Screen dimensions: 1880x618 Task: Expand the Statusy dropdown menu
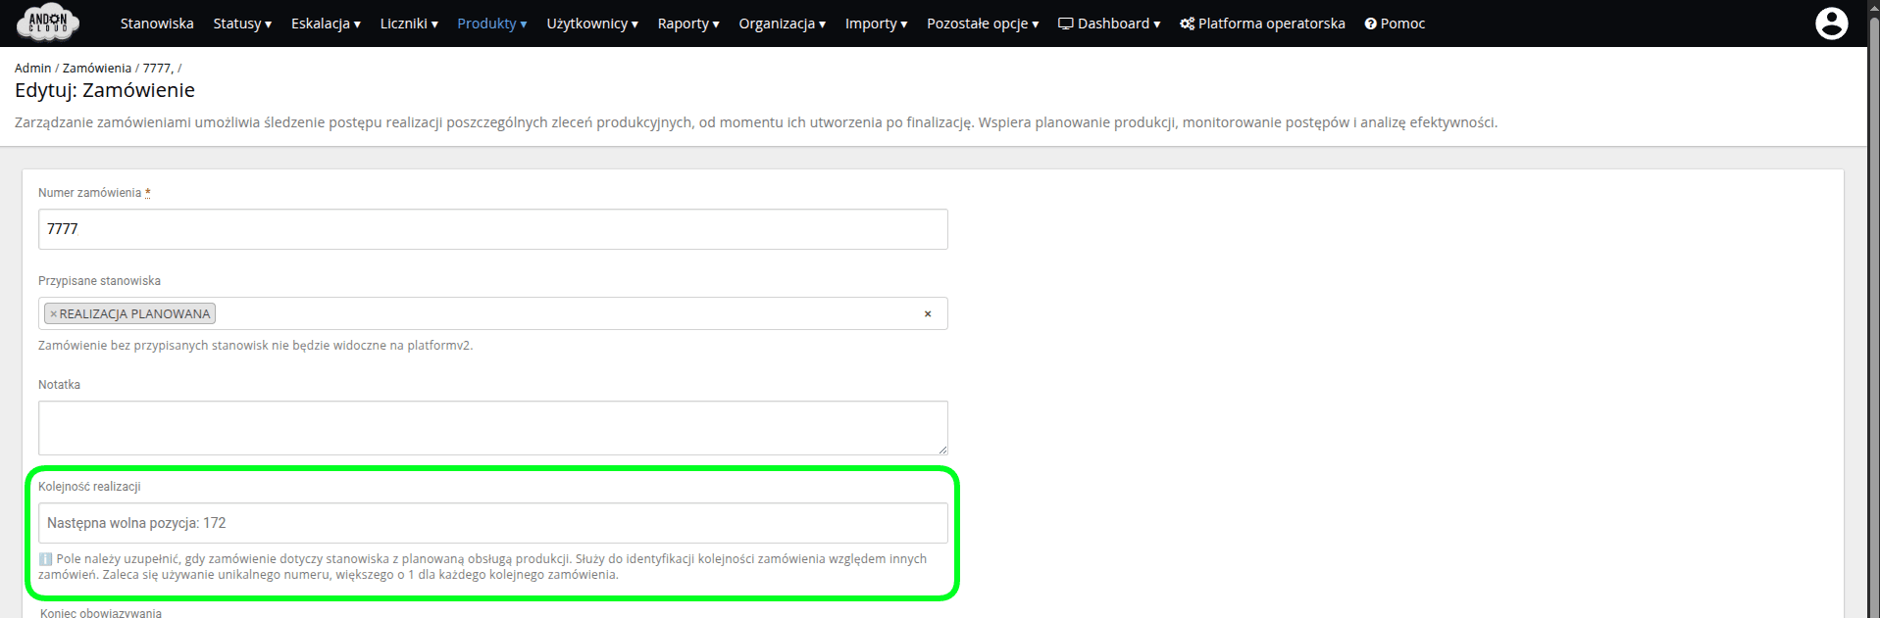coord(241,24)
